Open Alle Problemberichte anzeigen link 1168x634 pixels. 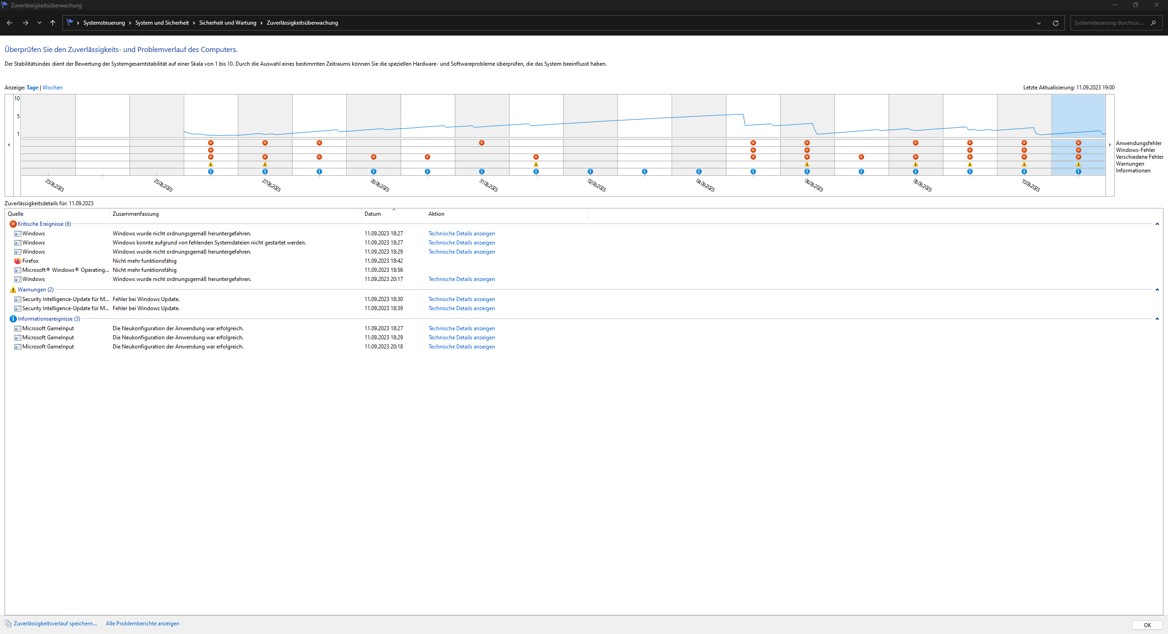click(x=142, y=624)
